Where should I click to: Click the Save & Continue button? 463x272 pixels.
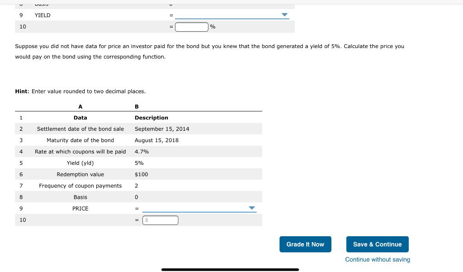tap(377, 244)
